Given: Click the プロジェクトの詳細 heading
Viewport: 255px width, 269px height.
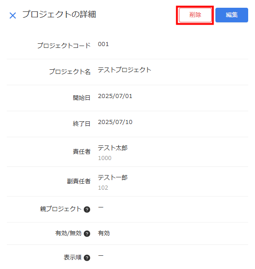Looking at the screenshot, I should click(59, 14).
